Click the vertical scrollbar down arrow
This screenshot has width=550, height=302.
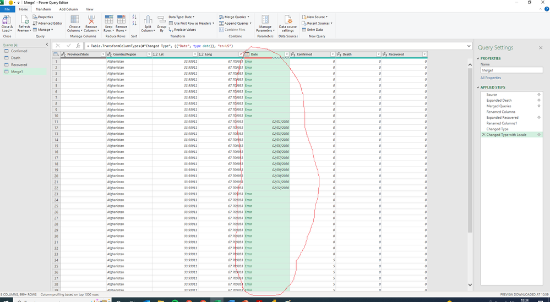click(470, 285)
